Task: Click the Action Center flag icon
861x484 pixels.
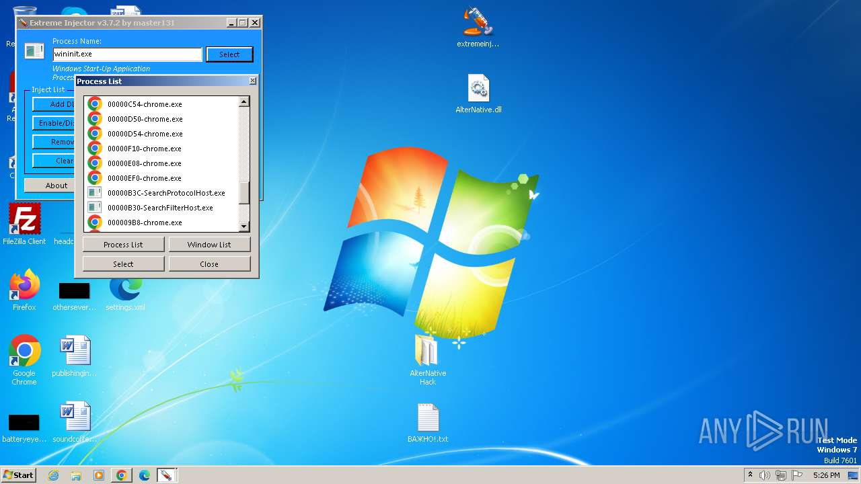Action: click(x=796, y=475)
